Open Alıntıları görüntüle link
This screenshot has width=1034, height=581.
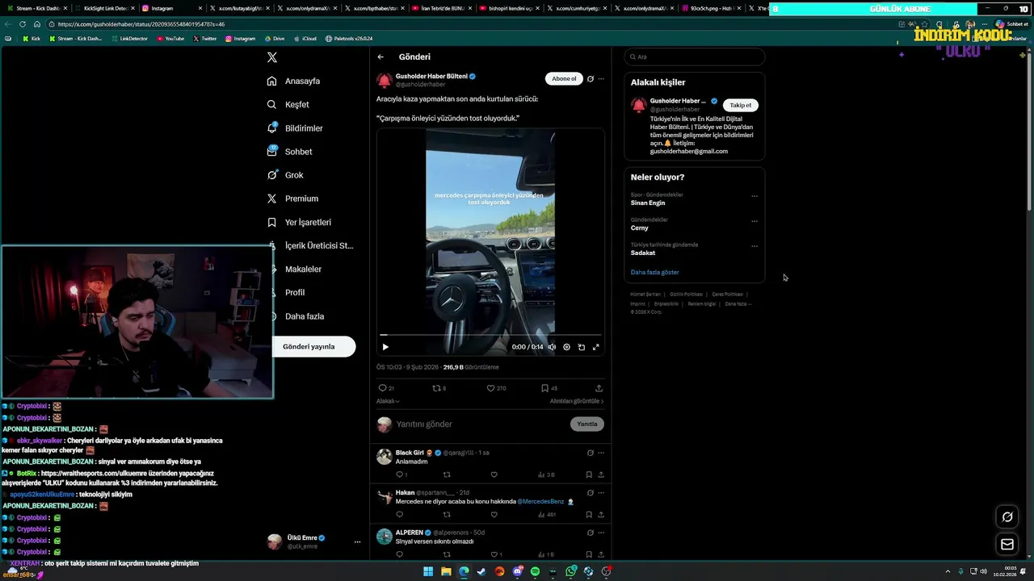pos(577,401)
